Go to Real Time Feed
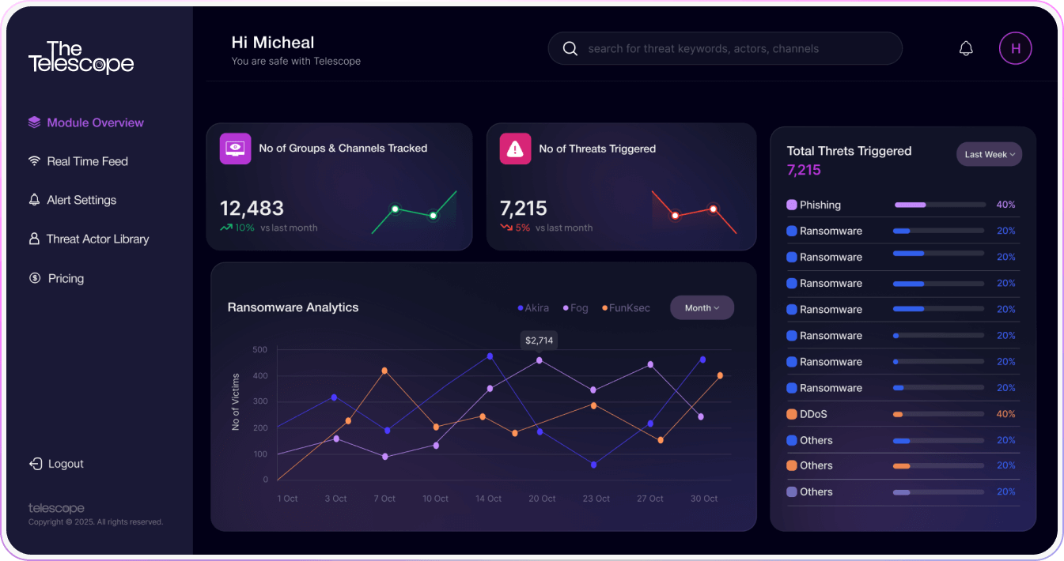Image resolution: width=1064 pixels, height=561 pixels. tap(87, 161)
